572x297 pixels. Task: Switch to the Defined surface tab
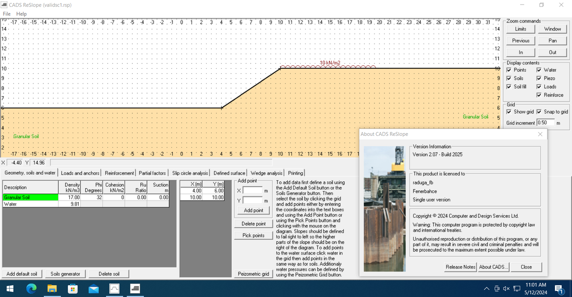point(229,173)
